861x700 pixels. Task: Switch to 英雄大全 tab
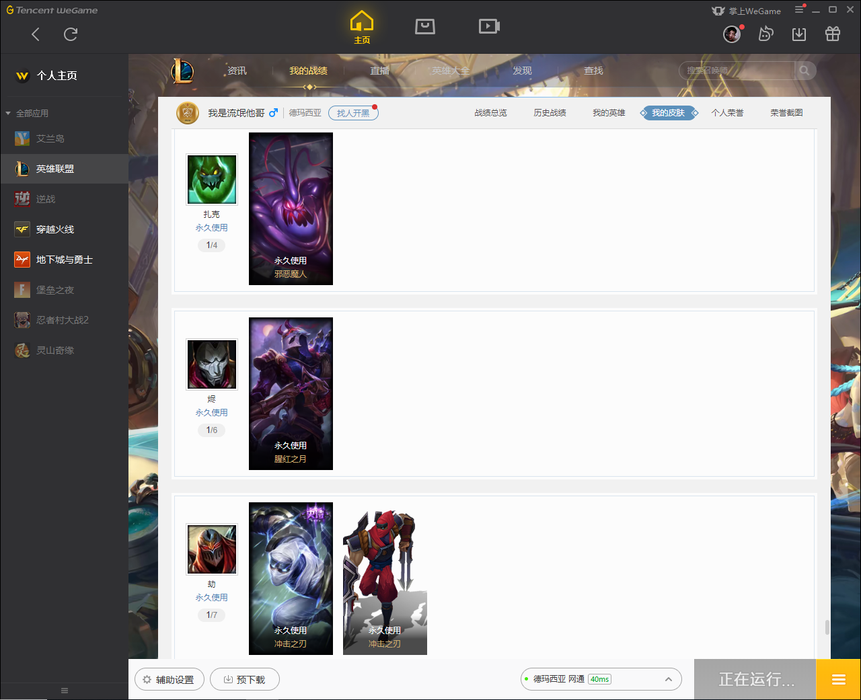click(451, 71)
